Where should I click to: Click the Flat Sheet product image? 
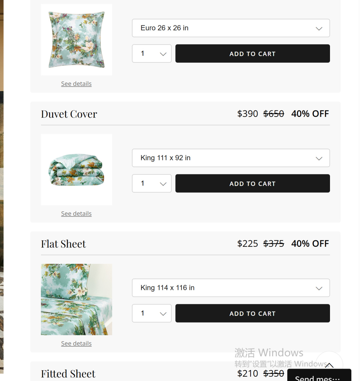pyautogui.click(x=76, y=300)
